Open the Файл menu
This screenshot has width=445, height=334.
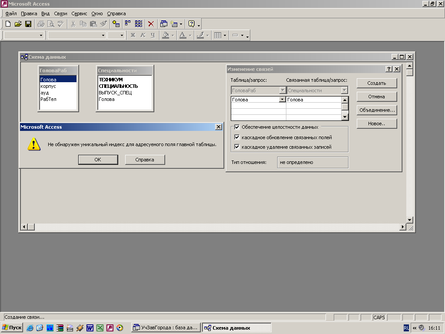click(11, 13)
